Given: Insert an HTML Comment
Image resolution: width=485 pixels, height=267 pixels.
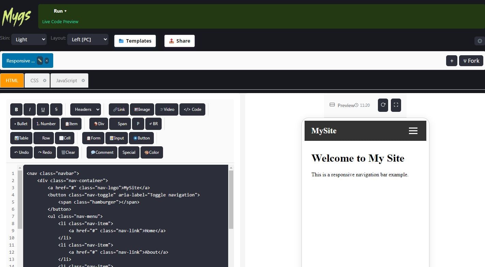Looking at the screenshot, I should click(x=102, y=152).
